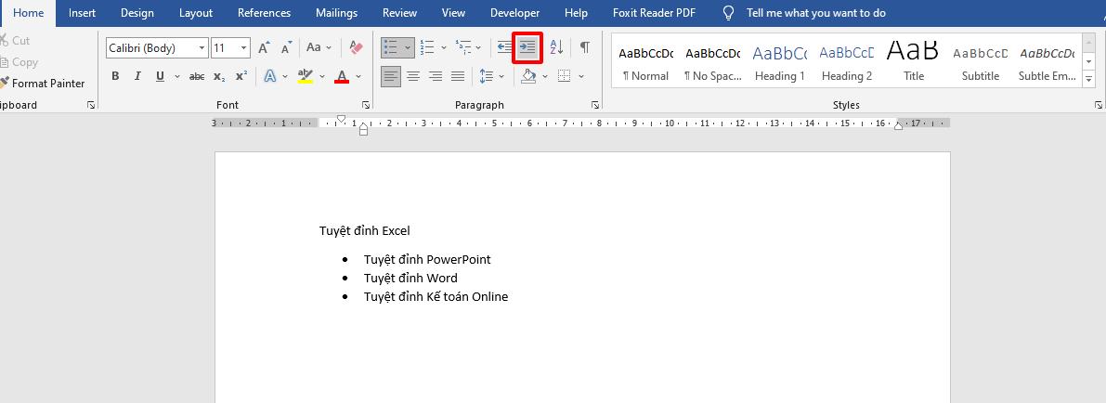Open the Paragraph dialog launcher
This screenshot has height=403, width=1106.
595,105
